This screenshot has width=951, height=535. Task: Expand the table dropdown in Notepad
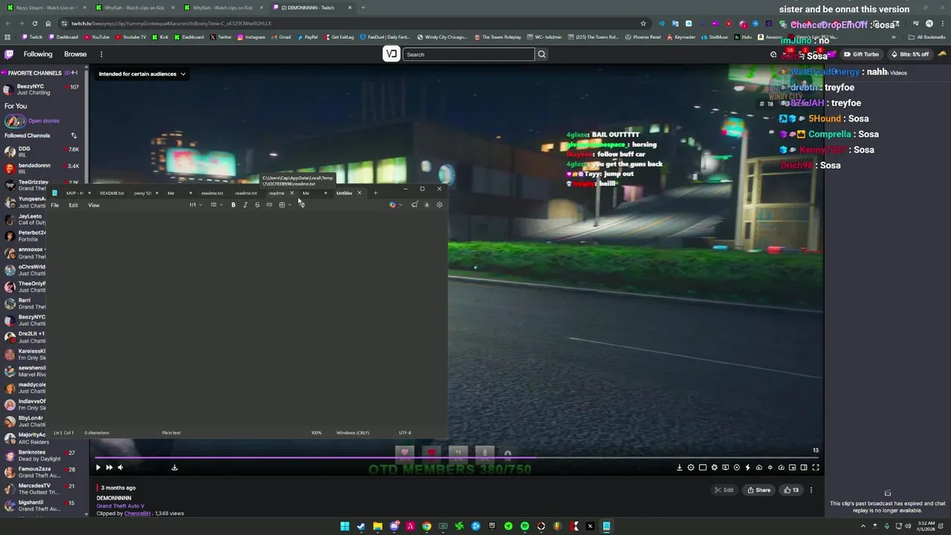(x=285, y=205)
